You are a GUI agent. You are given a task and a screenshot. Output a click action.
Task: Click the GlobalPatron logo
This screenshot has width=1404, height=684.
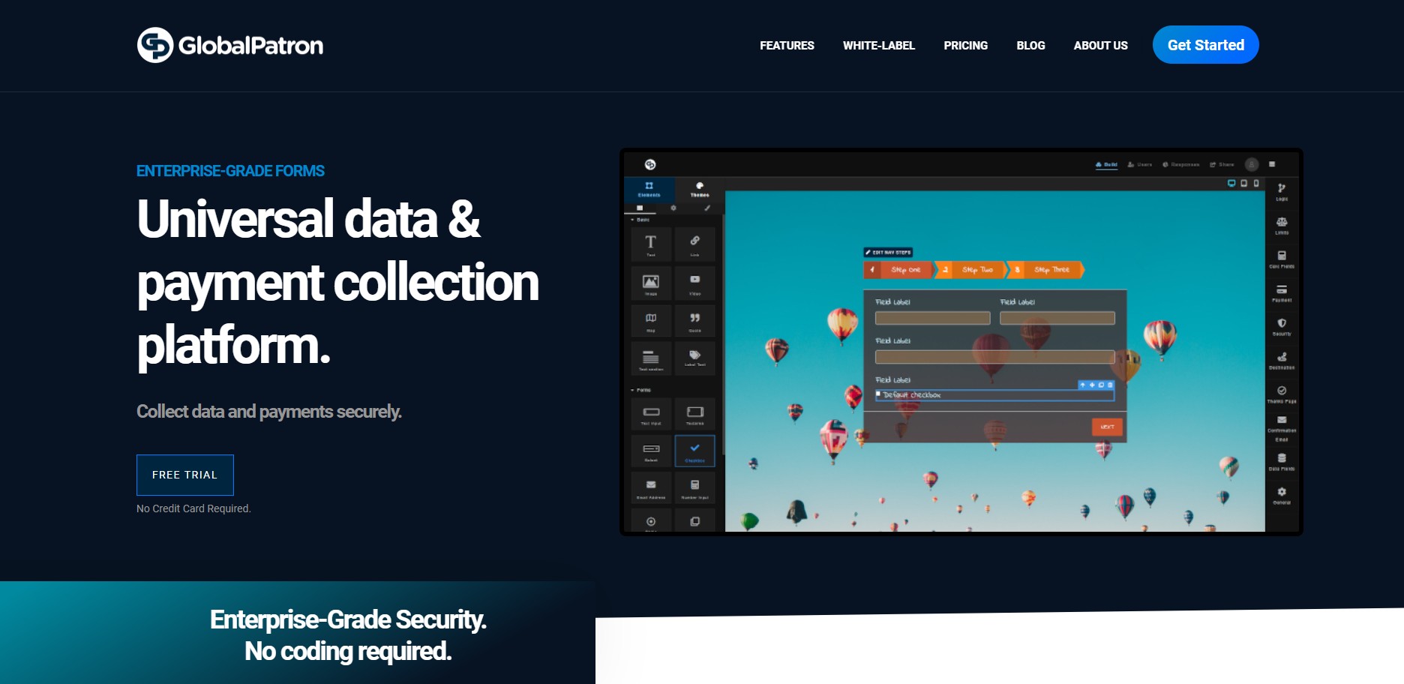(x=230, y=45)
